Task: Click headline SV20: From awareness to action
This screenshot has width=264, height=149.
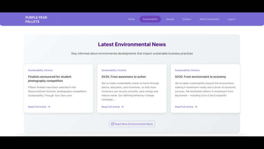Action: [x=123, y=77]
